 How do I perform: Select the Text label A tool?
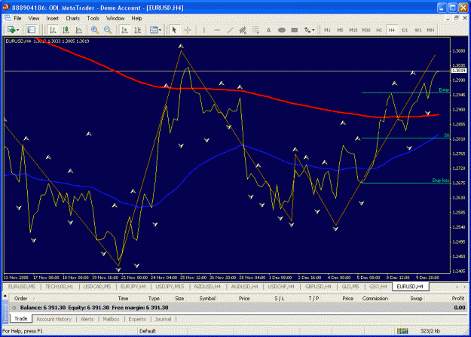[x=268, y=30]
